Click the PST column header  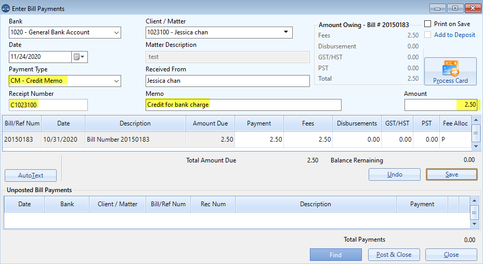pyautogui.click(x=426, y=123)
